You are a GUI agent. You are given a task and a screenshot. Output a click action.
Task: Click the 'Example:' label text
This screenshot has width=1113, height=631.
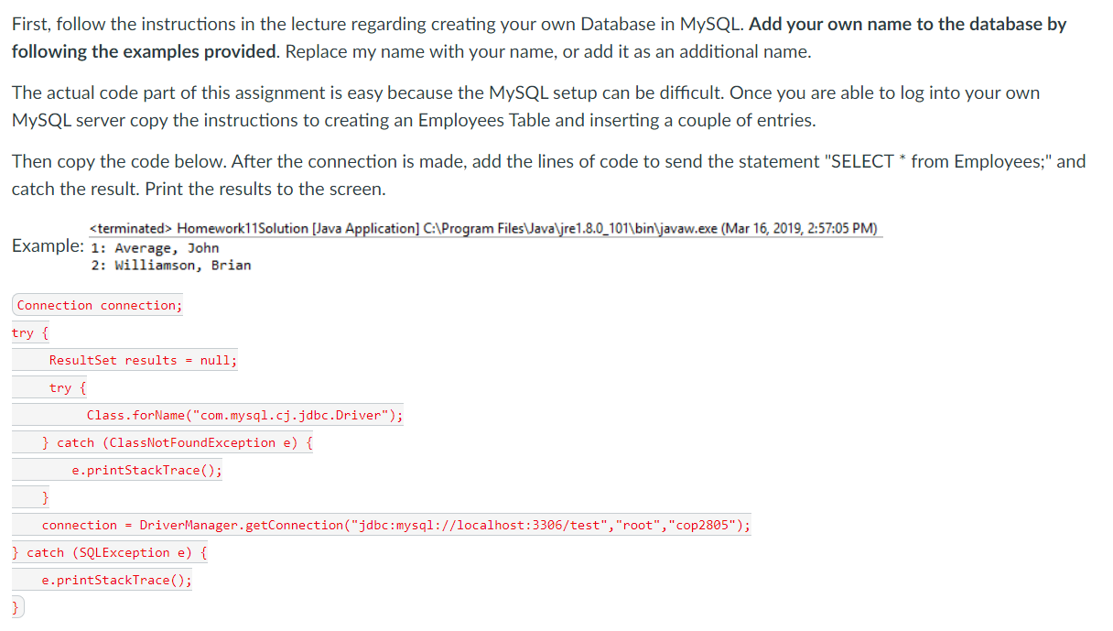point(44,246)
